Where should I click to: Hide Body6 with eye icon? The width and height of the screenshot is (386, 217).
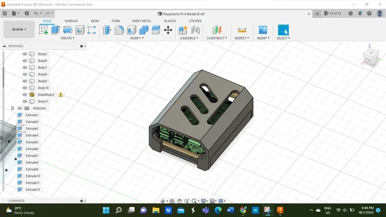point(25,61)
